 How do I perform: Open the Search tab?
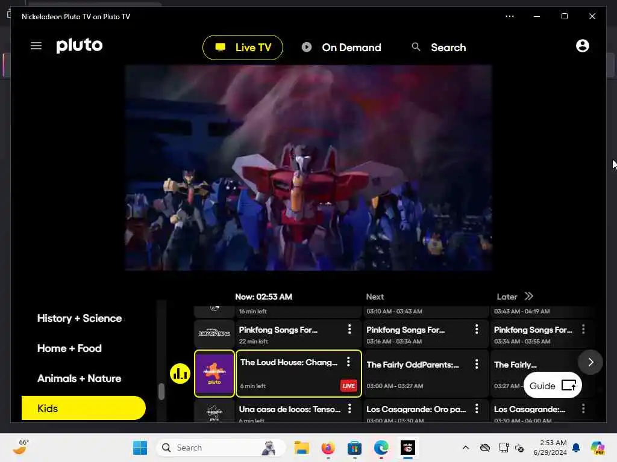point(439,48)
